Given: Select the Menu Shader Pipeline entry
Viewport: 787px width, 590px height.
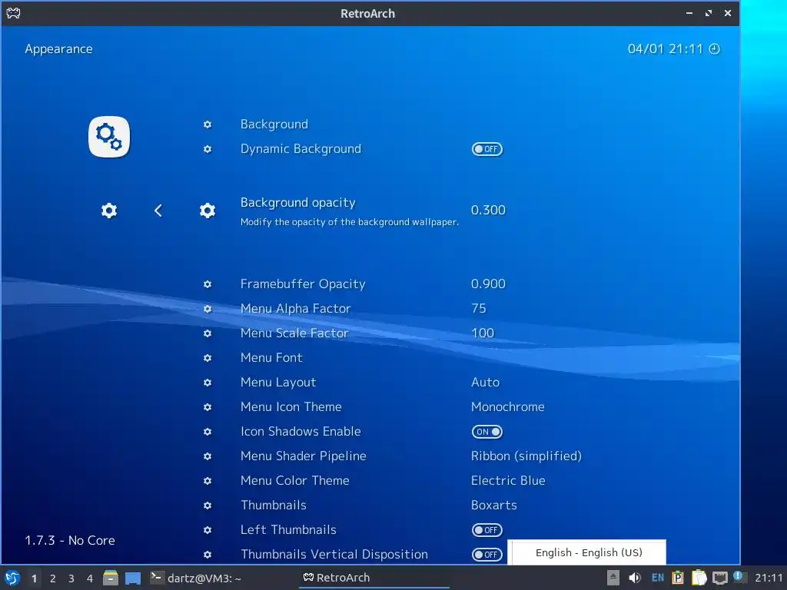Looking at the screenshot, I should point(303,456).
